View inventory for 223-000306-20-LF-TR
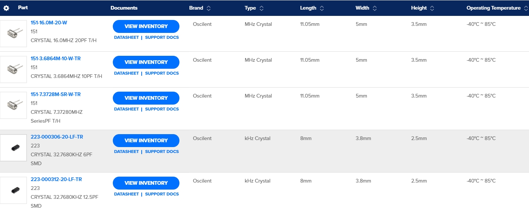This screenshot has height=211, width=529. pyautogui.click(x=146, y=140)
